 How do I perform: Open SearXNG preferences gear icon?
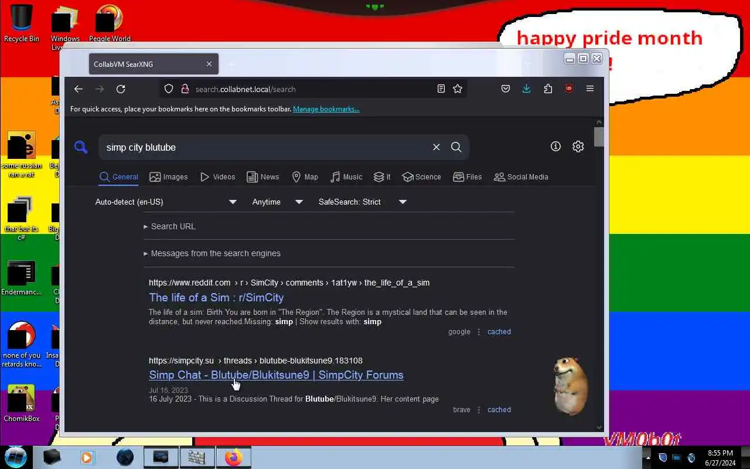pyautogui.click(x=578, y=147)
